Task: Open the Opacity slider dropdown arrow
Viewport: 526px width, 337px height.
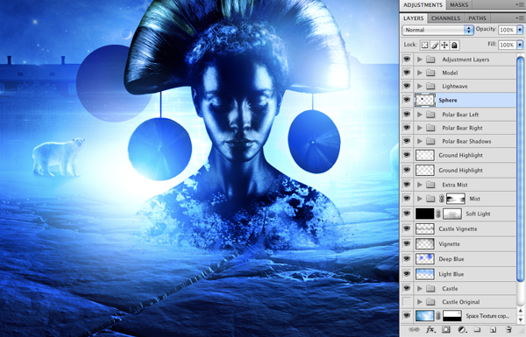Action: coord(520,30)
